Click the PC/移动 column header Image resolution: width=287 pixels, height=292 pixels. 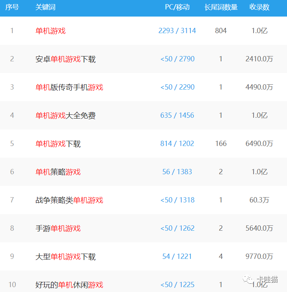177,7
